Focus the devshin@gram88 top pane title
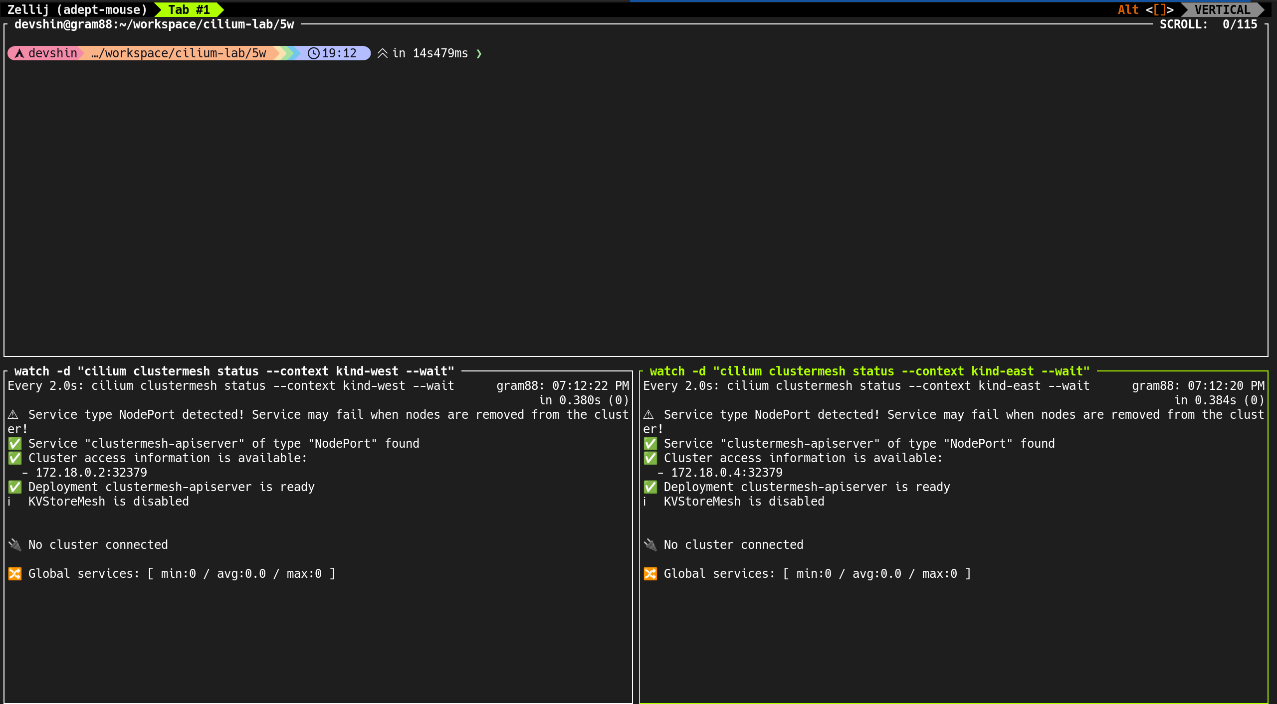Image resolution: width=1277 pixels, height=704 pixels. coord(154,24)
